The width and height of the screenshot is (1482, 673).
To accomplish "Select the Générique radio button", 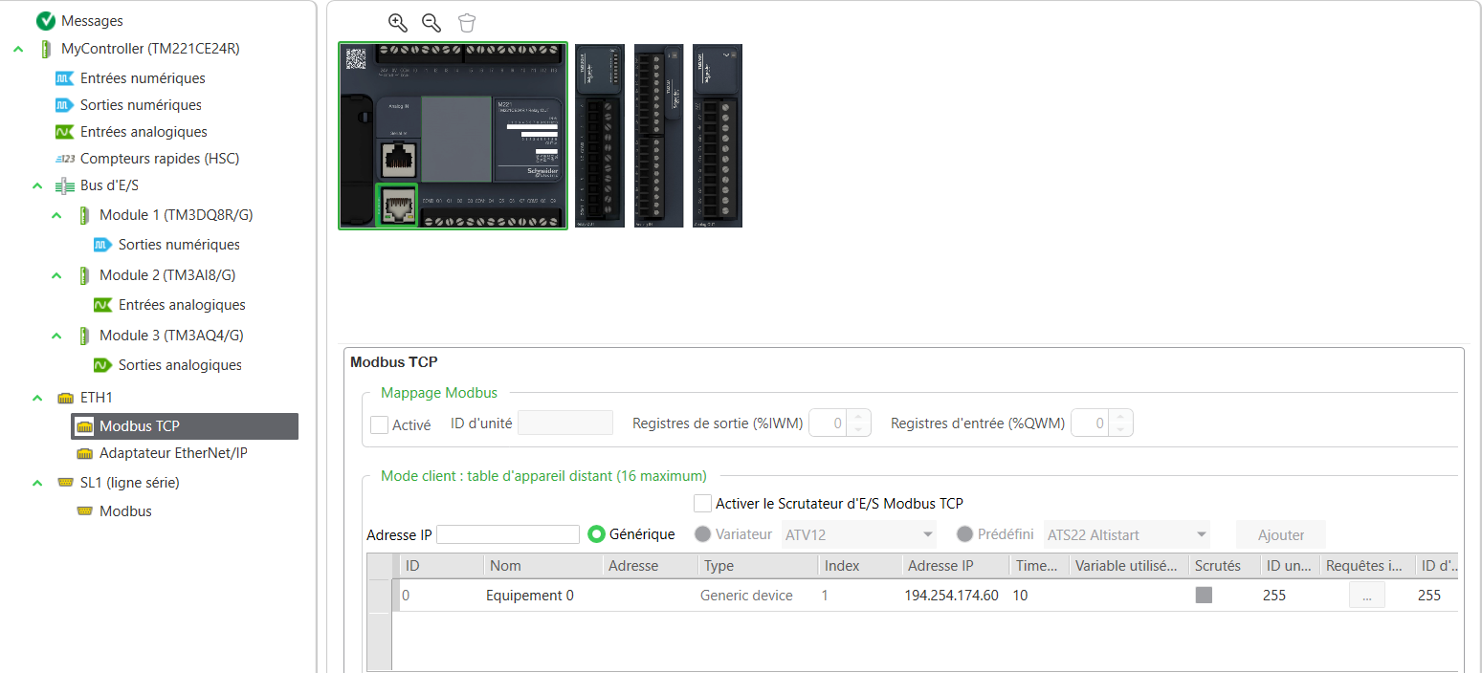I will tap(597, 534).
